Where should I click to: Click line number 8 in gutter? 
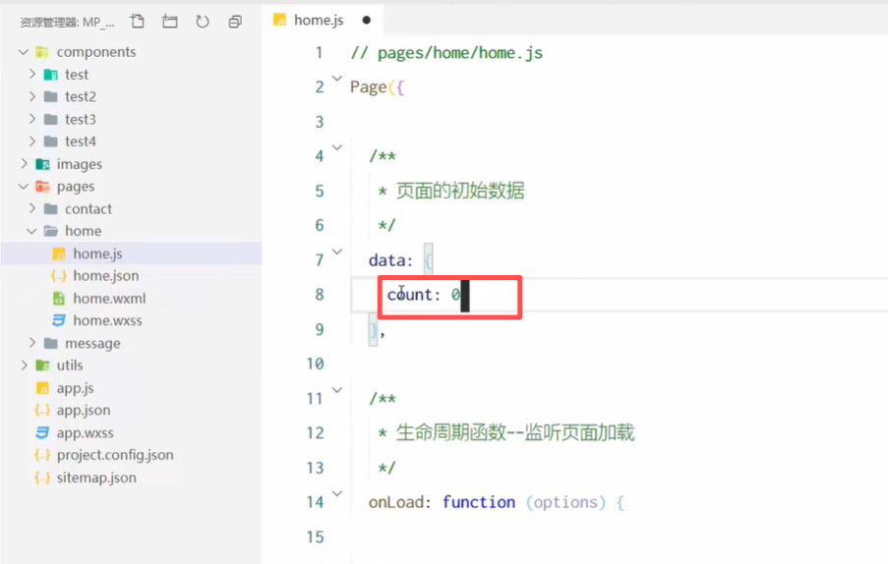click(320, 295)
